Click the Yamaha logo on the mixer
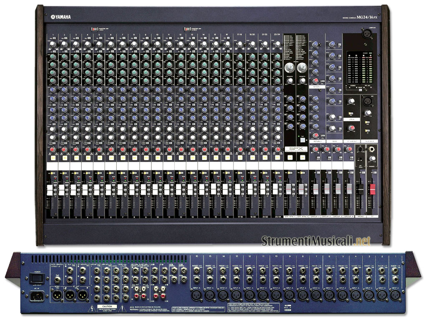 click(x=61, y=17)
